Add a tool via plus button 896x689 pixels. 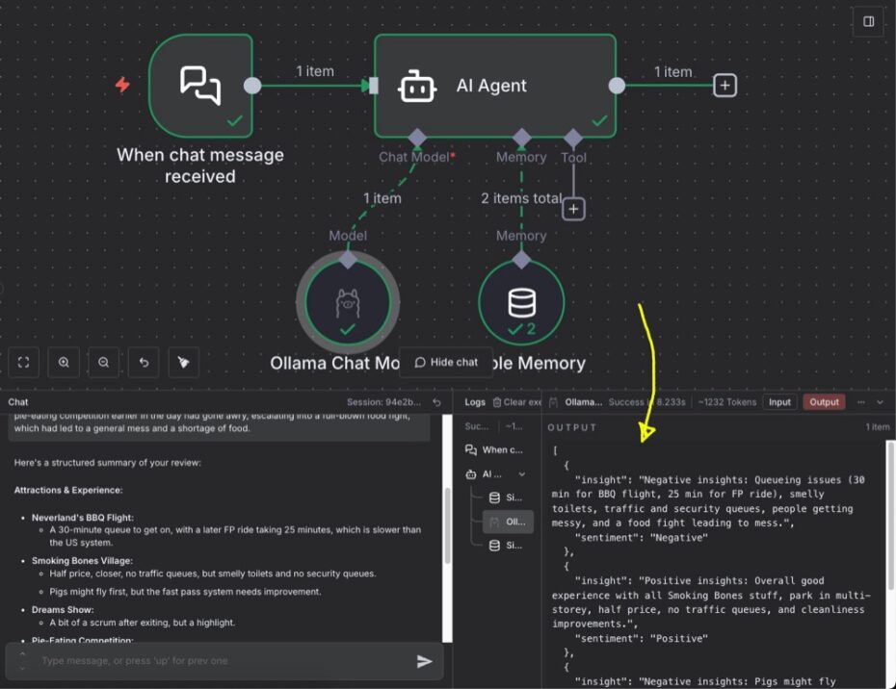pyautogui.click(x=573, y=209)
